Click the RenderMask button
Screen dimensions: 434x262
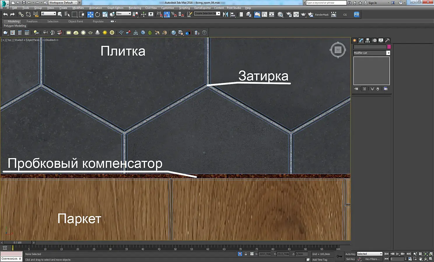322,15
